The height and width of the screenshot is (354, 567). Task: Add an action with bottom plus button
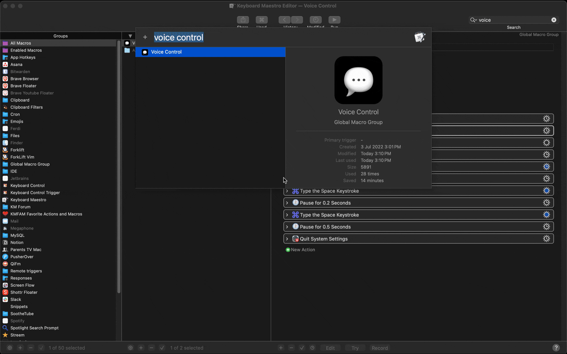(x=281, y=348)
